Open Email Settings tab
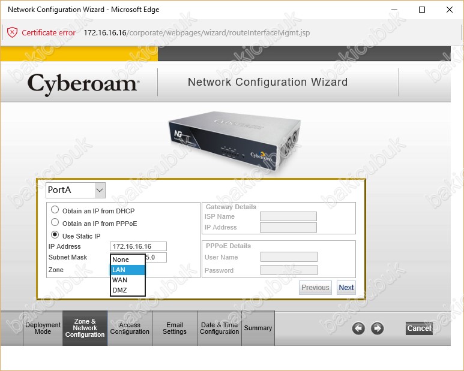Image resolution: width=464 pixels, height=371 pixels. click(x=175, y=328)
